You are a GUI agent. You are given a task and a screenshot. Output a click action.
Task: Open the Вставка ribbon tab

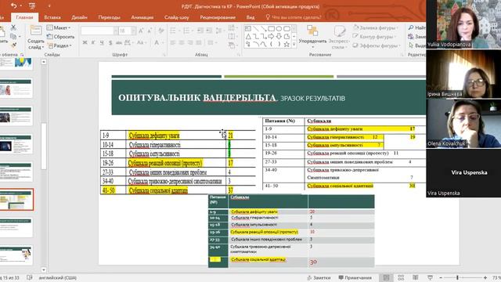52,17
